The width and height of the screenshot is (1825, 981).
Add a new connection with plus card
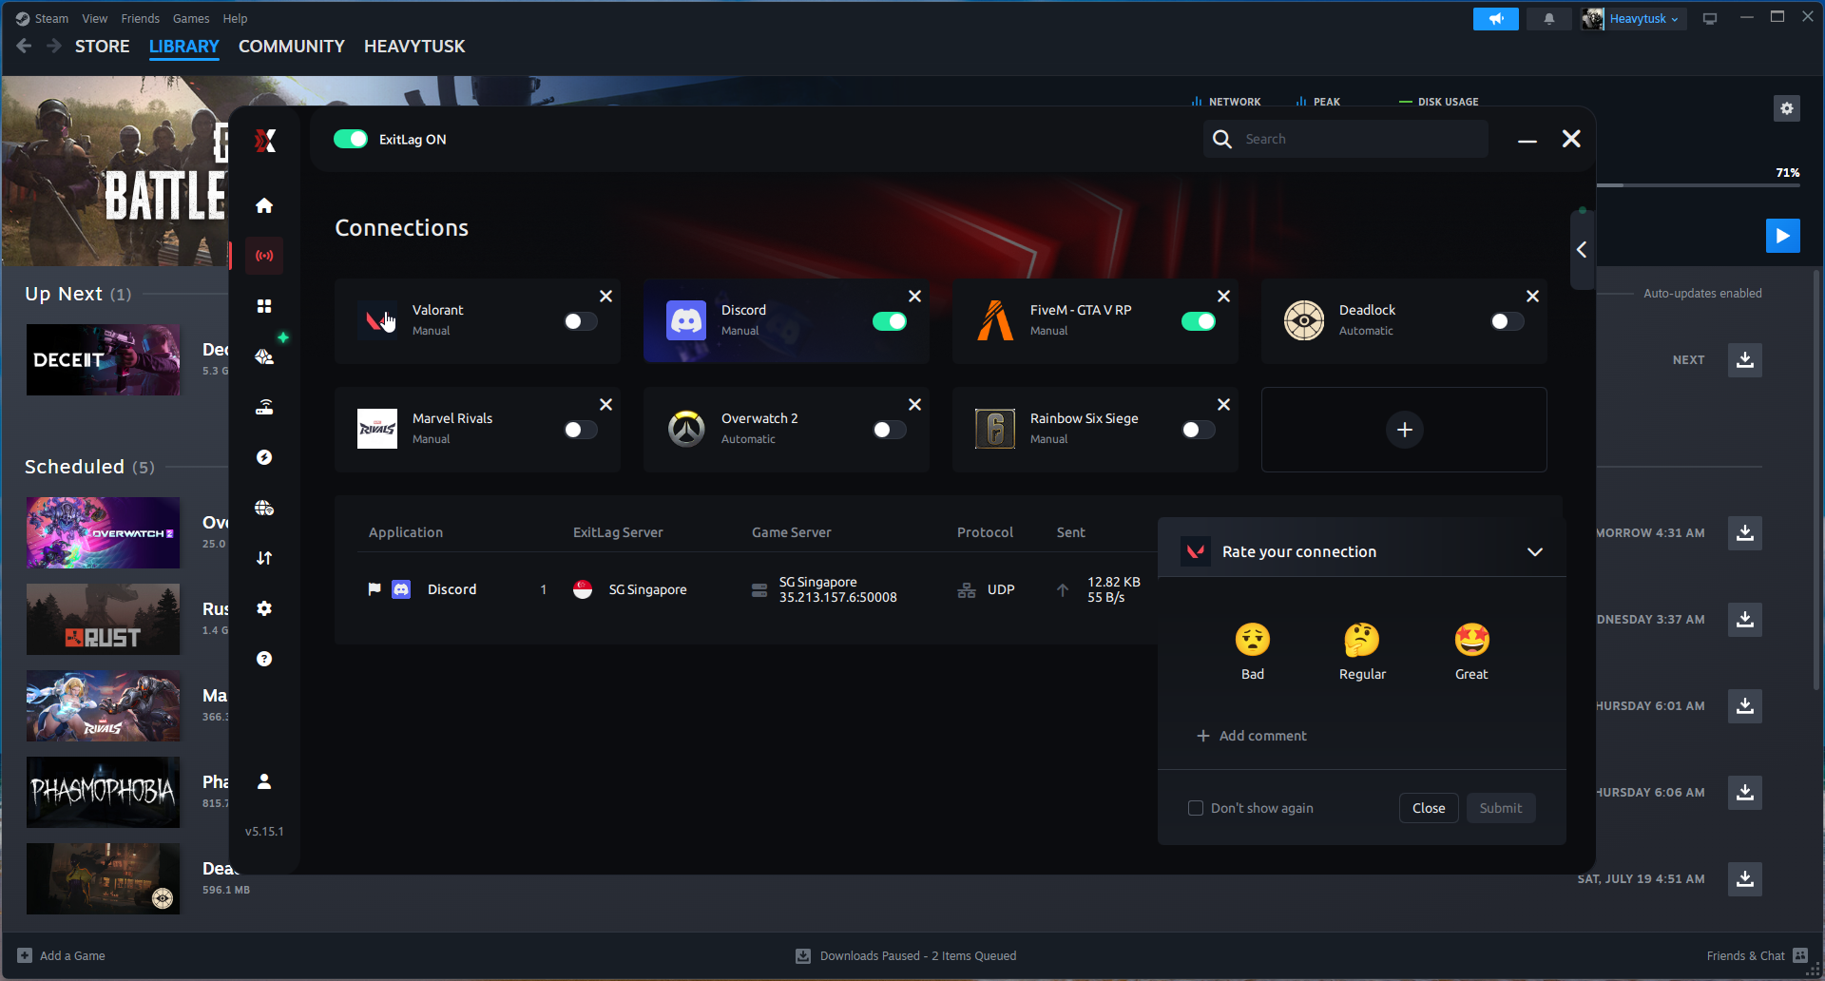pos(1404,430)
